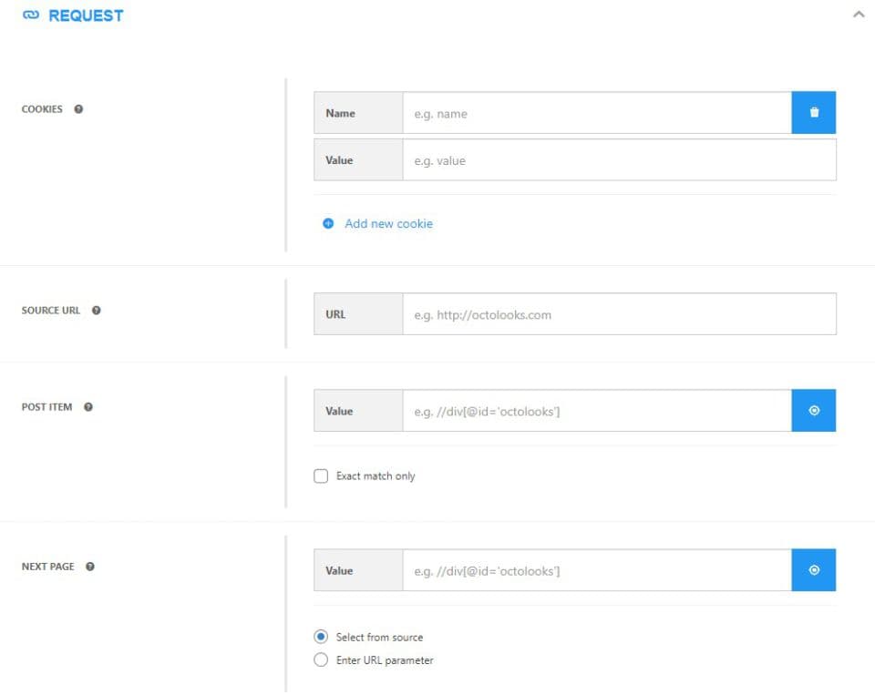Click the Add new cookie link
This screenshot has height=695, width=875.
tap(388, 224)
